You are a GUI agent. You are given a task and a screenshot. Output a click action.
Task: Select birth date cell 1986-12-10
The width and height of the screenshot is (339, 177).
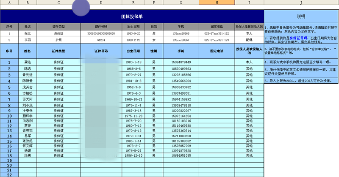133,155
